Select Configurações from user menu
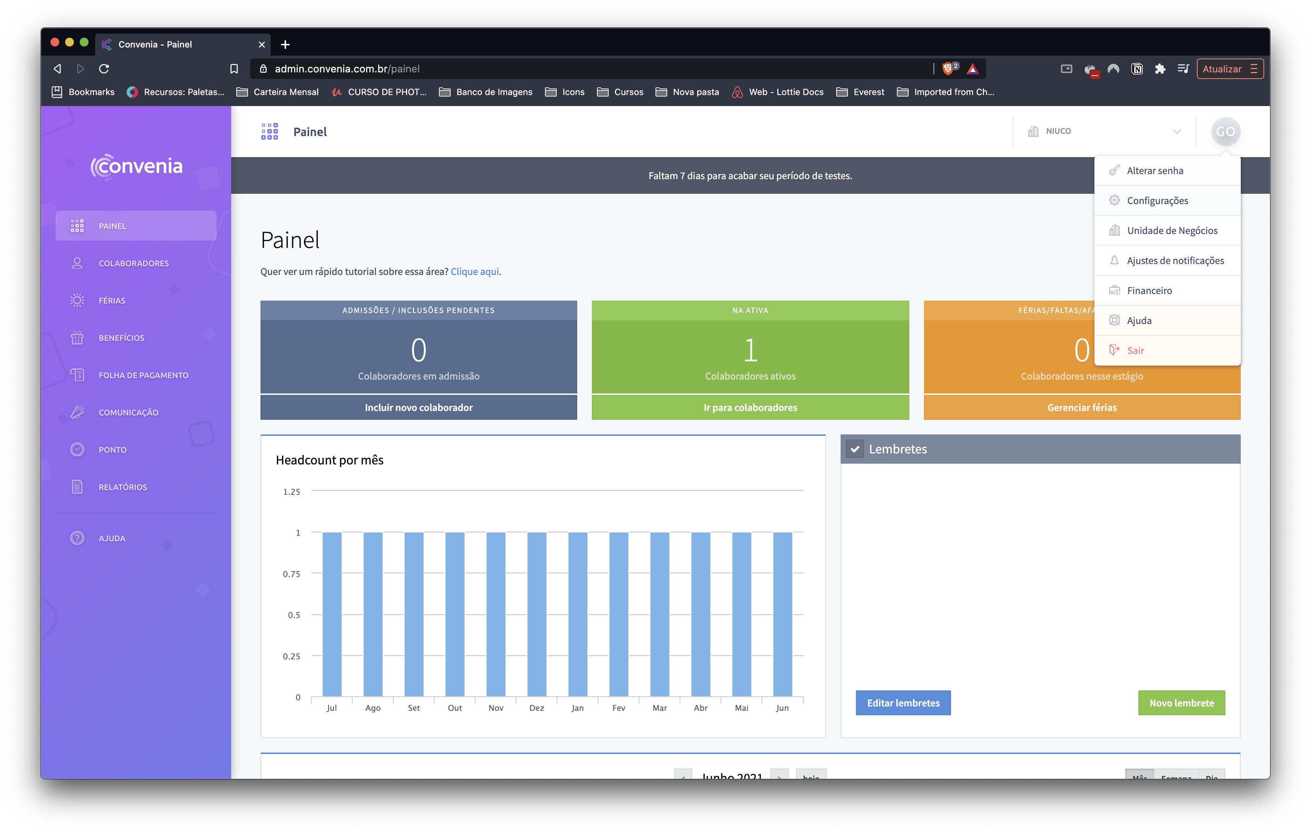The height and width of the screenshot is (833, 1311). [x=1157, y=201]
